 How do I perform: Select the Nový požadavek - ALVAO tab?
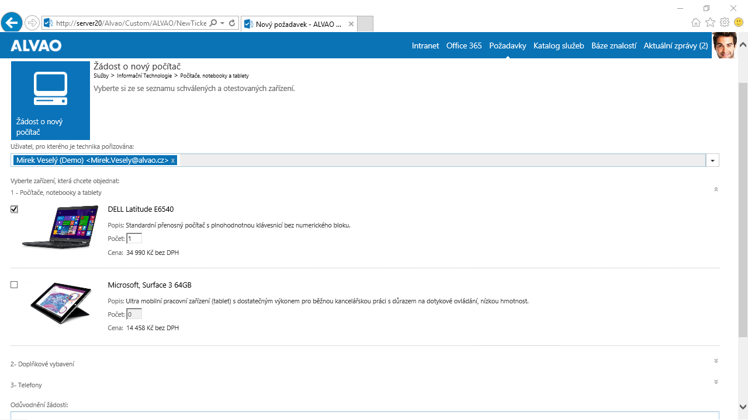click(298, 24)
